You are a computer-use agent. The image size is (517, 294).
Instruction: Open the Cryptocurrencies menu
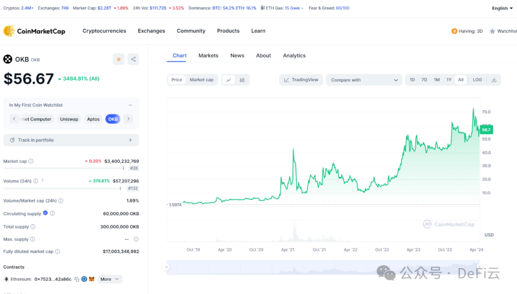(x=104, y=31)
